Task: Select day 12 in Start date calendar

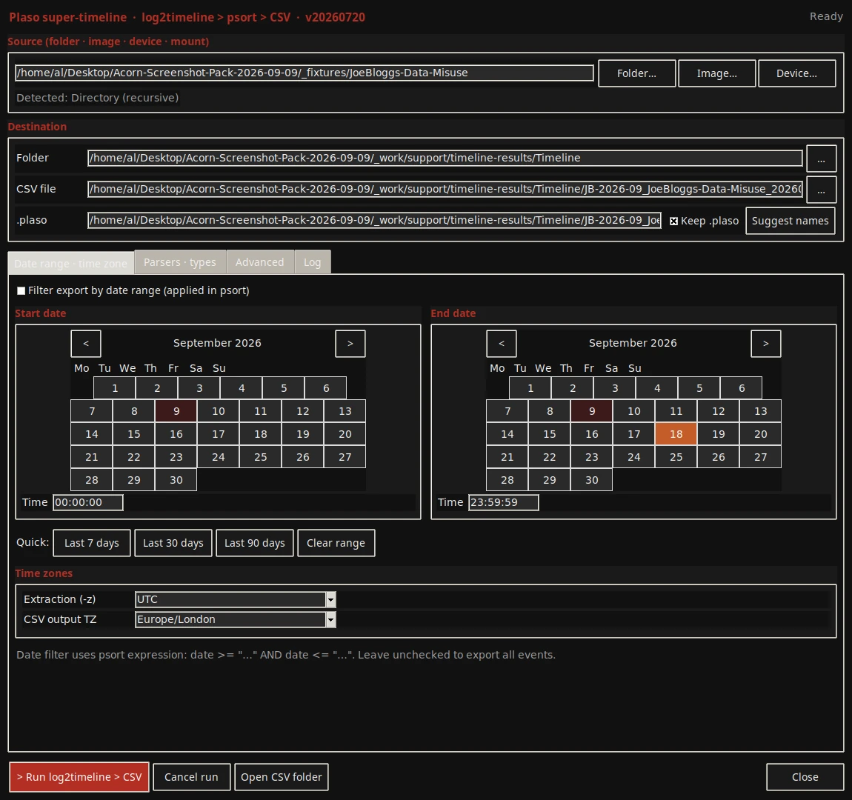Action: point(303,411)
